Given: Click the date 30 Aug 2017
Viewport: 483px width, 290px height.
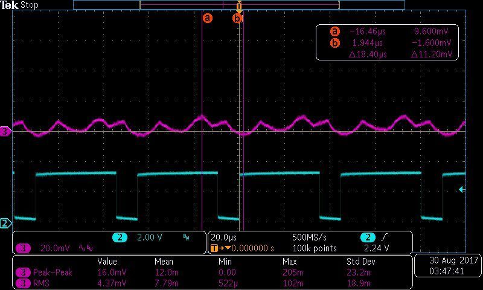Looking at the screenshot, I should (x=455, y=260).
